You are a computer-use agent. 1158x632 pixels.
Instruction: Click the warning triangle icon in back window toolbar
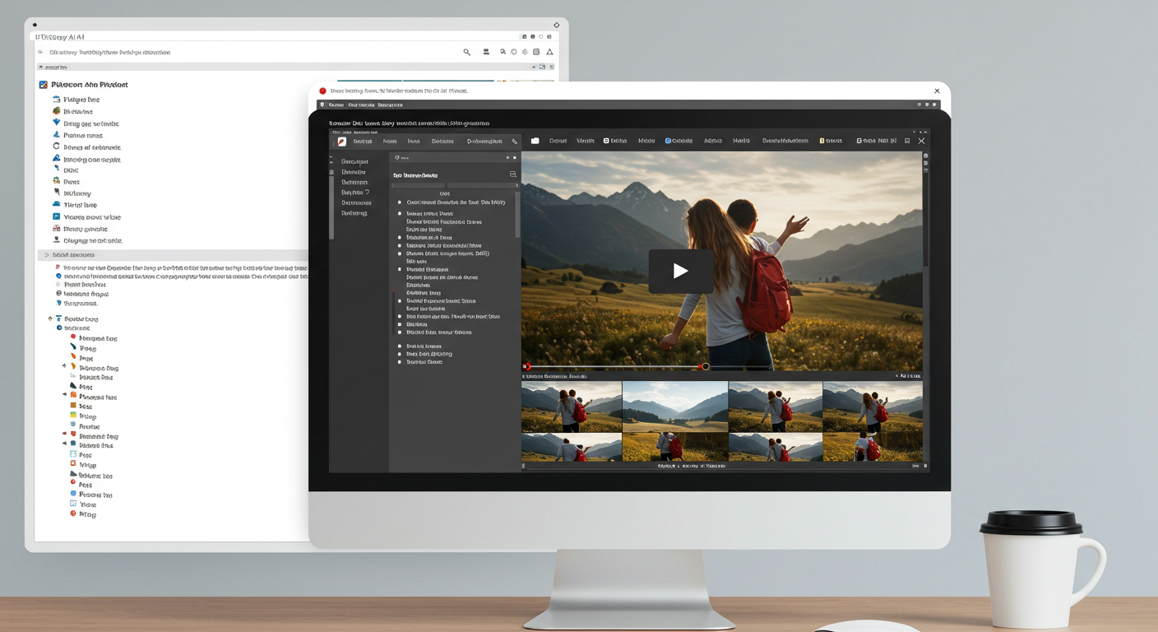click(549, 52)
